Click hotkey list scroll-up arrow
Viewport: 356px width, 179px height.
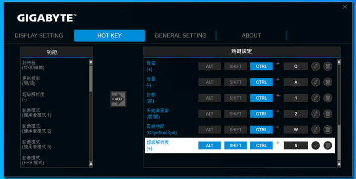click(339, 62)
